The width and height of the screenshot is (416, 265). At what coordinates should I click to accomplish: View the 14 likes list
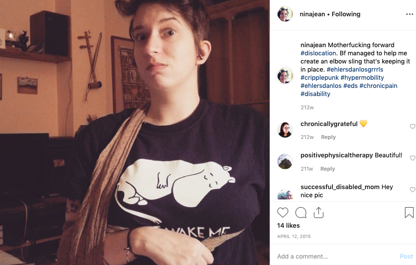coord(288,226)
